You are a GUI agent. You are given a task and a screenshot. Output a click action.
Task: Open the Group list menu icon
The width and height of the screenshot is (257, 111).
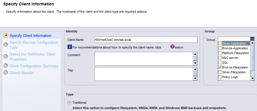click(252, 39)
